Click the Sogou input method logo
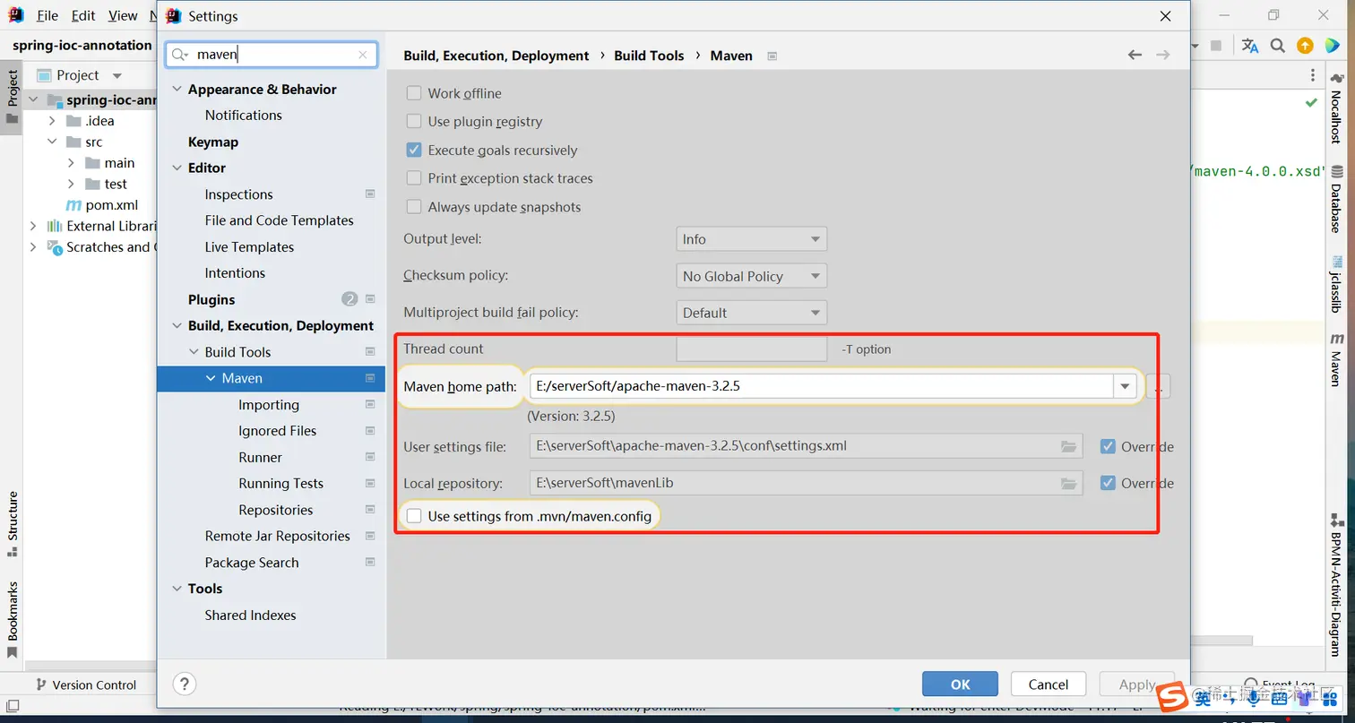 (1170, 696)
